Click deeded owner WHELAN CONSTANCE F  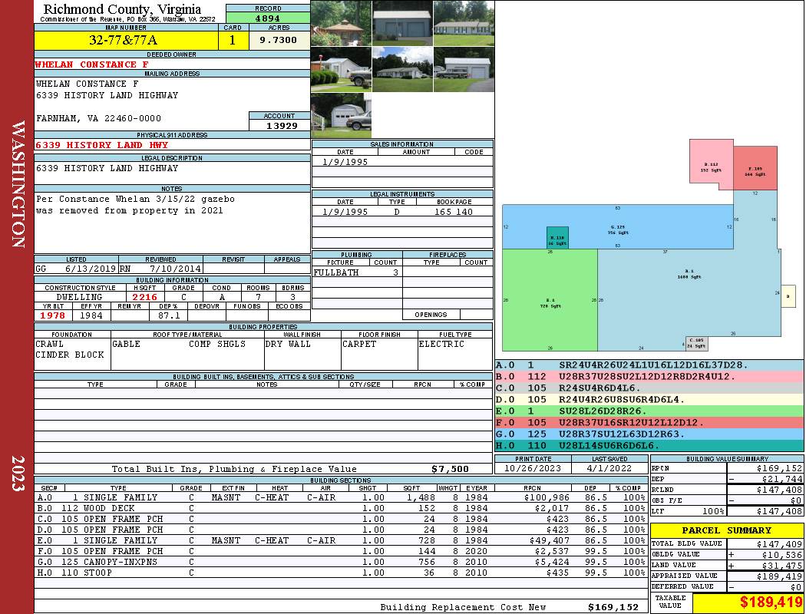click(92, 64)
